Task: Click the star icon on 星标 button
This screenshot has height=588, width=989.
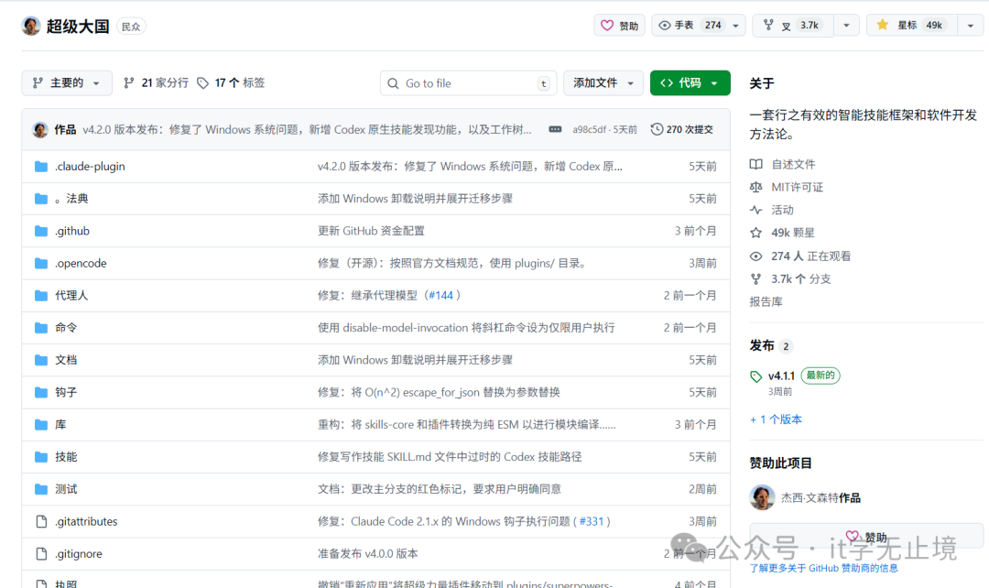Action: click(885, 25)
